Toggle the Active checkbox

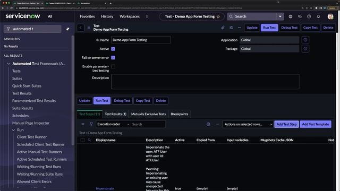click(113, 49)
